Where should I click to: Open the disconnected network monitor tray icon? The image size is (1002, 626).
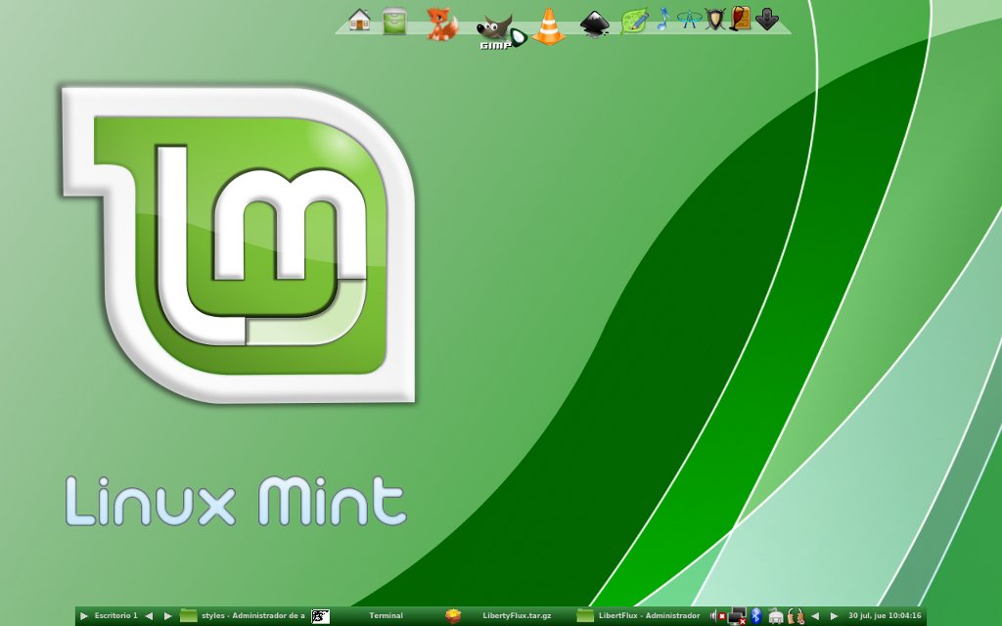(x=738, y=616)
